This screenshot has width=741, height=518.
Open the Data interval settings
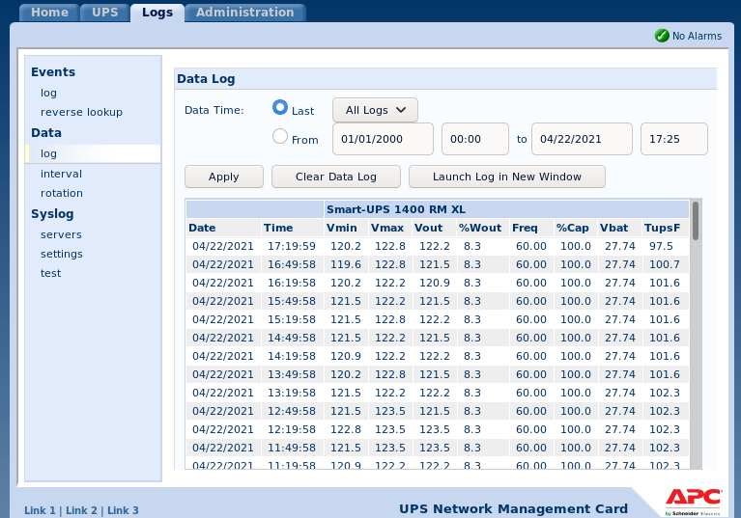click(x=61, y=174)
